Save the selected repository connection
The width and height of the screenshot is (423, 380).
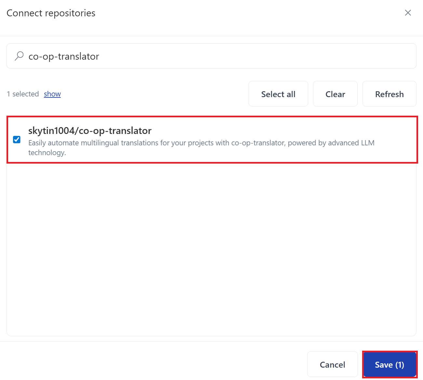tap(389, 364)
